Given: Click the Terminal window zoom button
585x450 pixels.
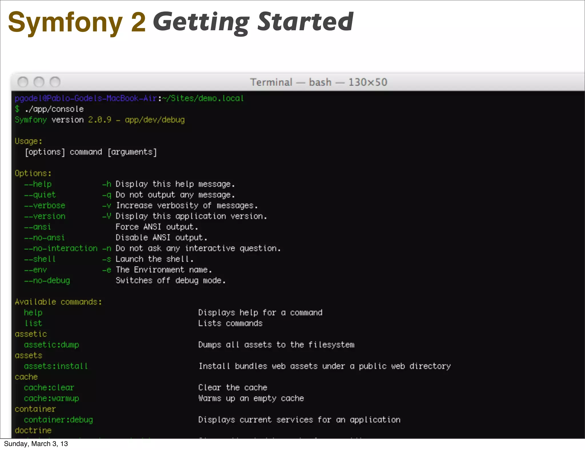Looking at the screenshot, I should 55,82.
